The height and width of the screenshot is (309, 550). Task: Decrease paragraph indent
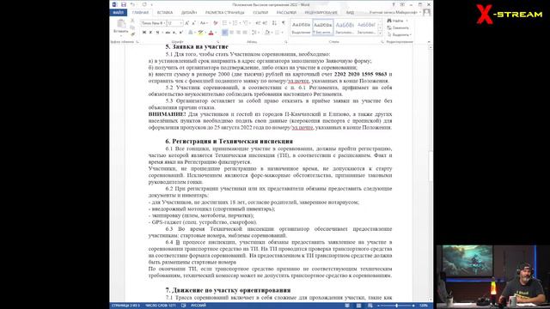(258, 23)
